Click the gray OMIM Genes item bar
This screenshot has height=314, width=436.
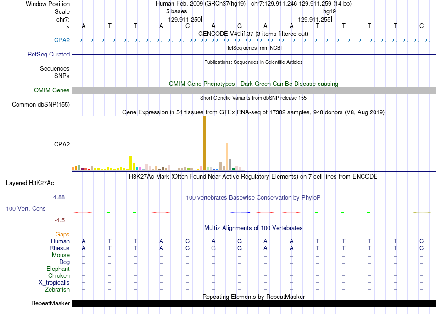tap(254, 90)
